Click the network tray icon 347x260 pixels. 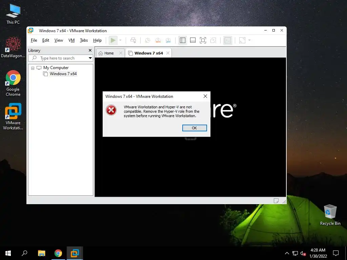tap(295, 253)
